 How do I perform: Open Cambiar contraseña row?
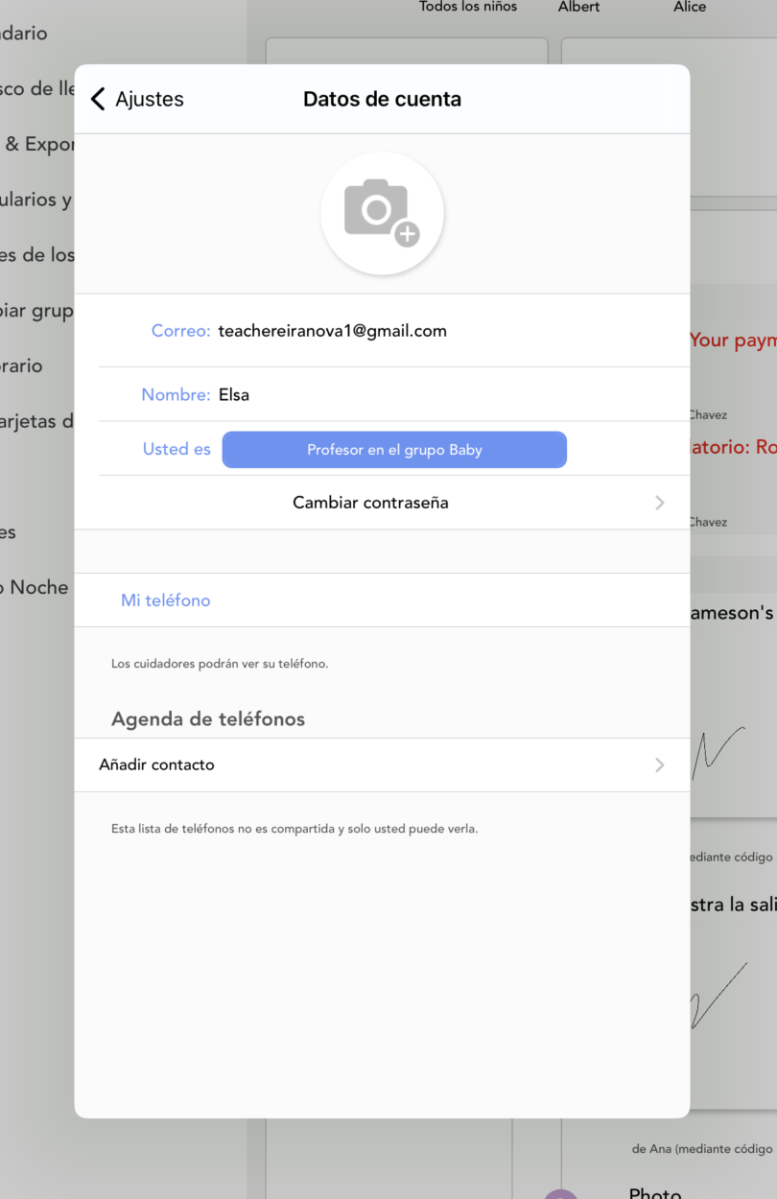(x=382, y=503)
